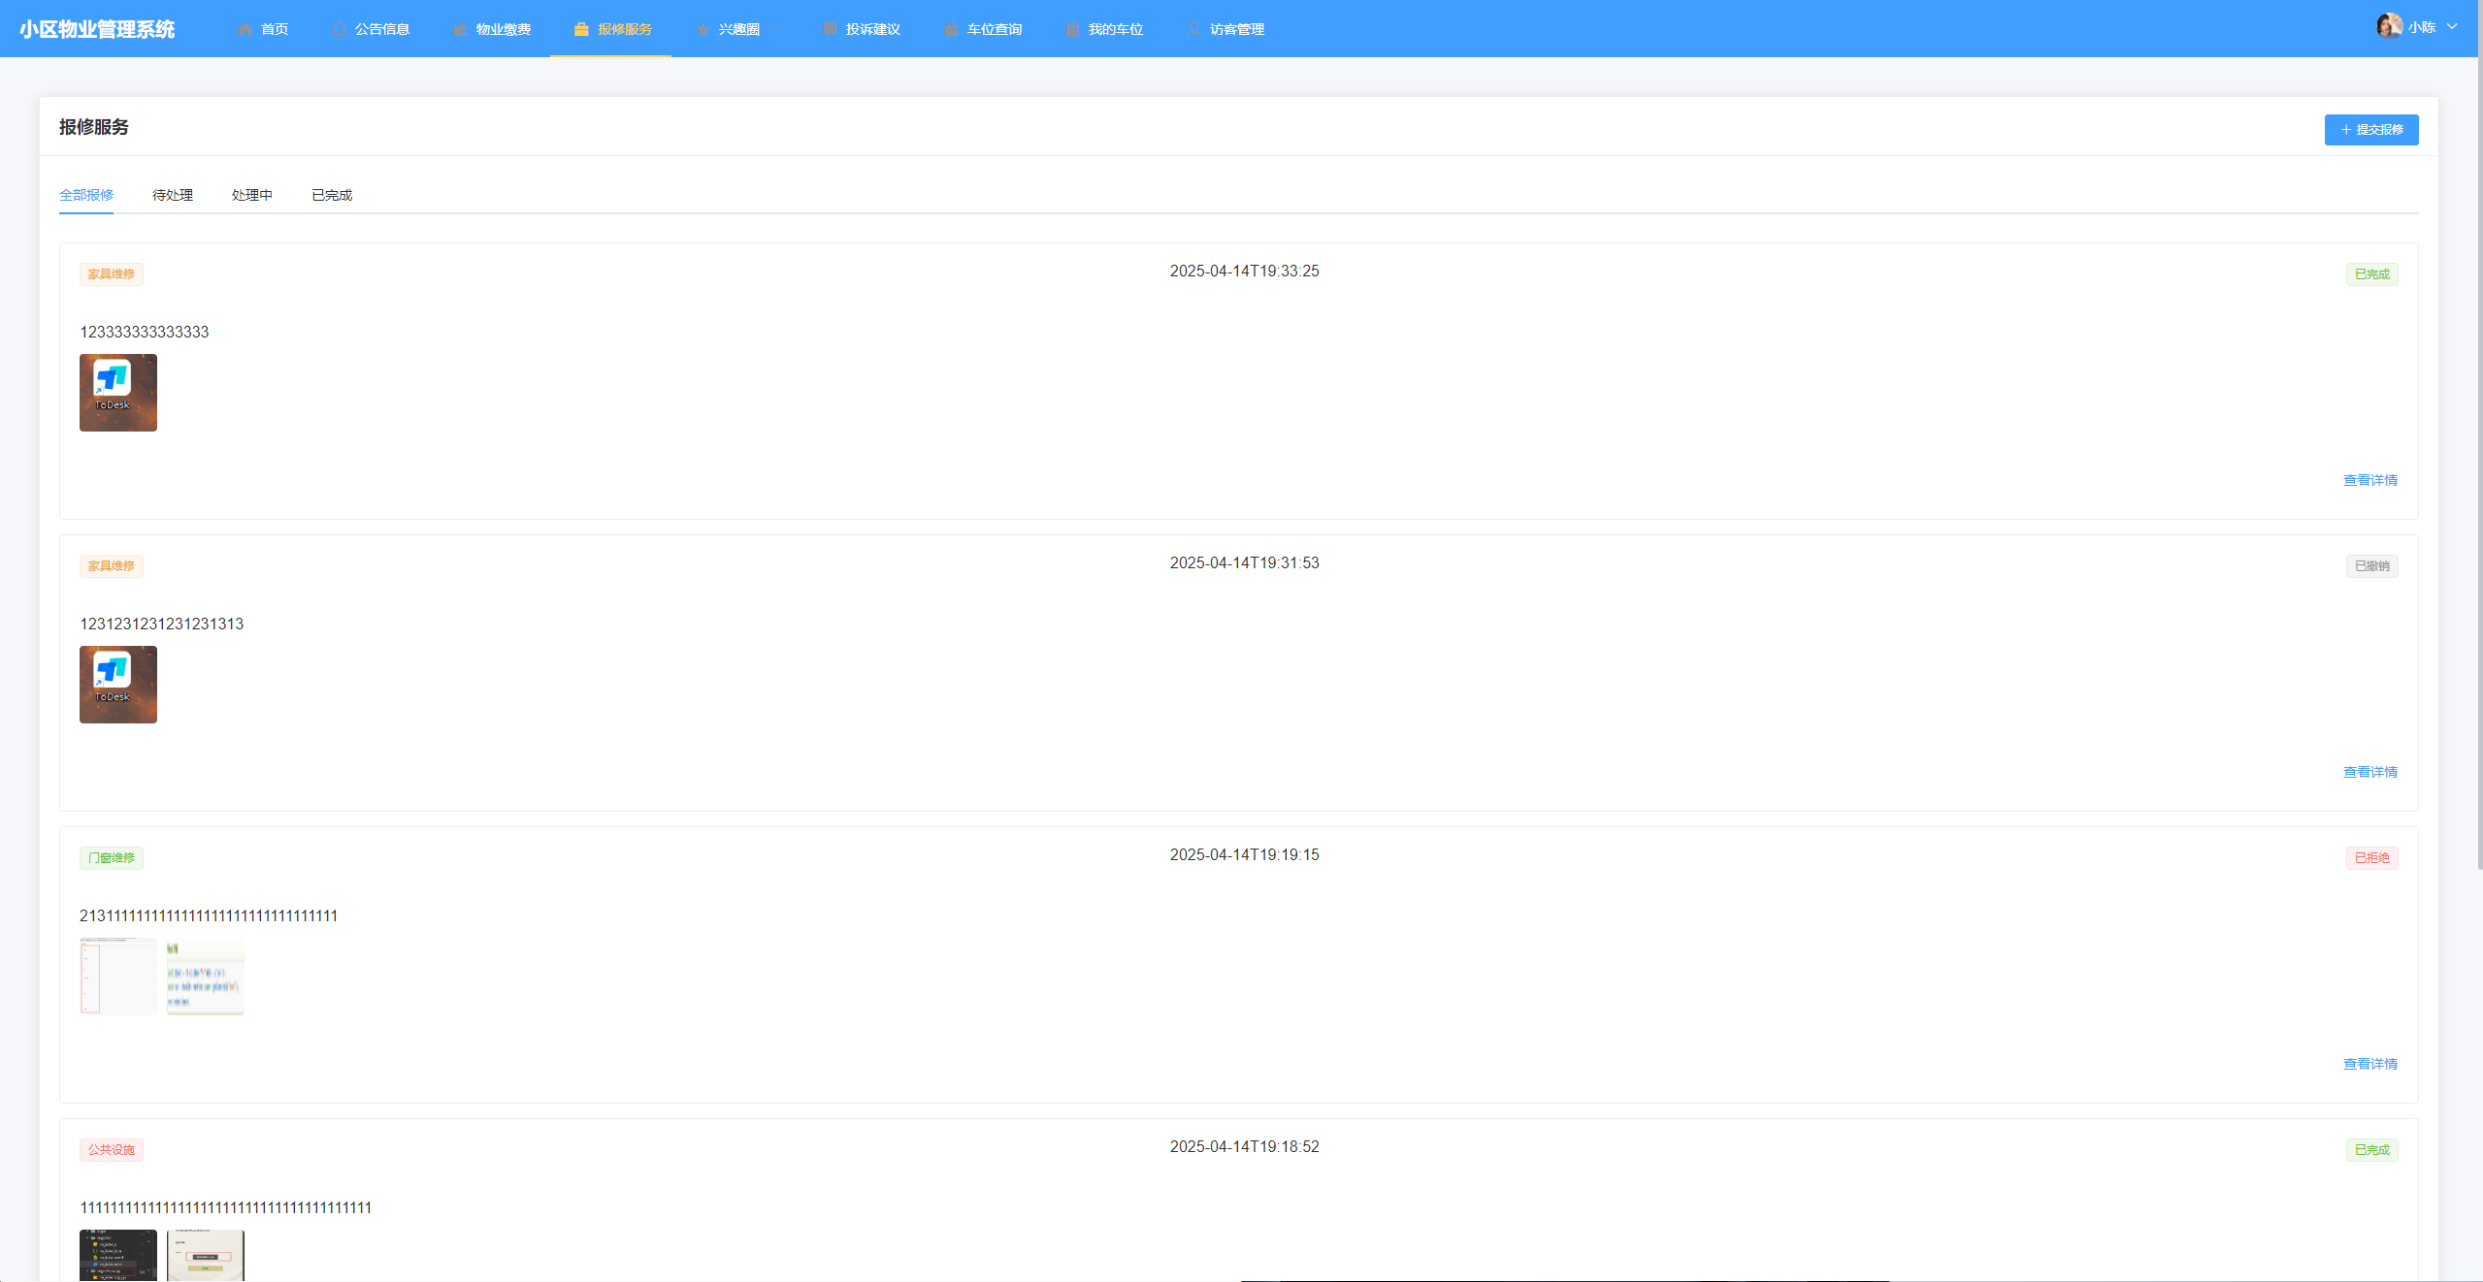
Task: Click the star icon for 兴趣圈
Action: pyautogui.click(x=702, y=29)
